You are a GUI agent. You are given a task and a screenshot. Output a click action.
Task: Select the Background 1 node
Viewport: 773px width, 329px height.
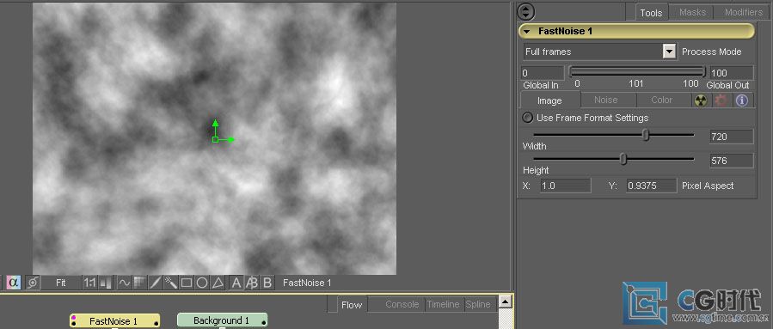tap(222, 320)
